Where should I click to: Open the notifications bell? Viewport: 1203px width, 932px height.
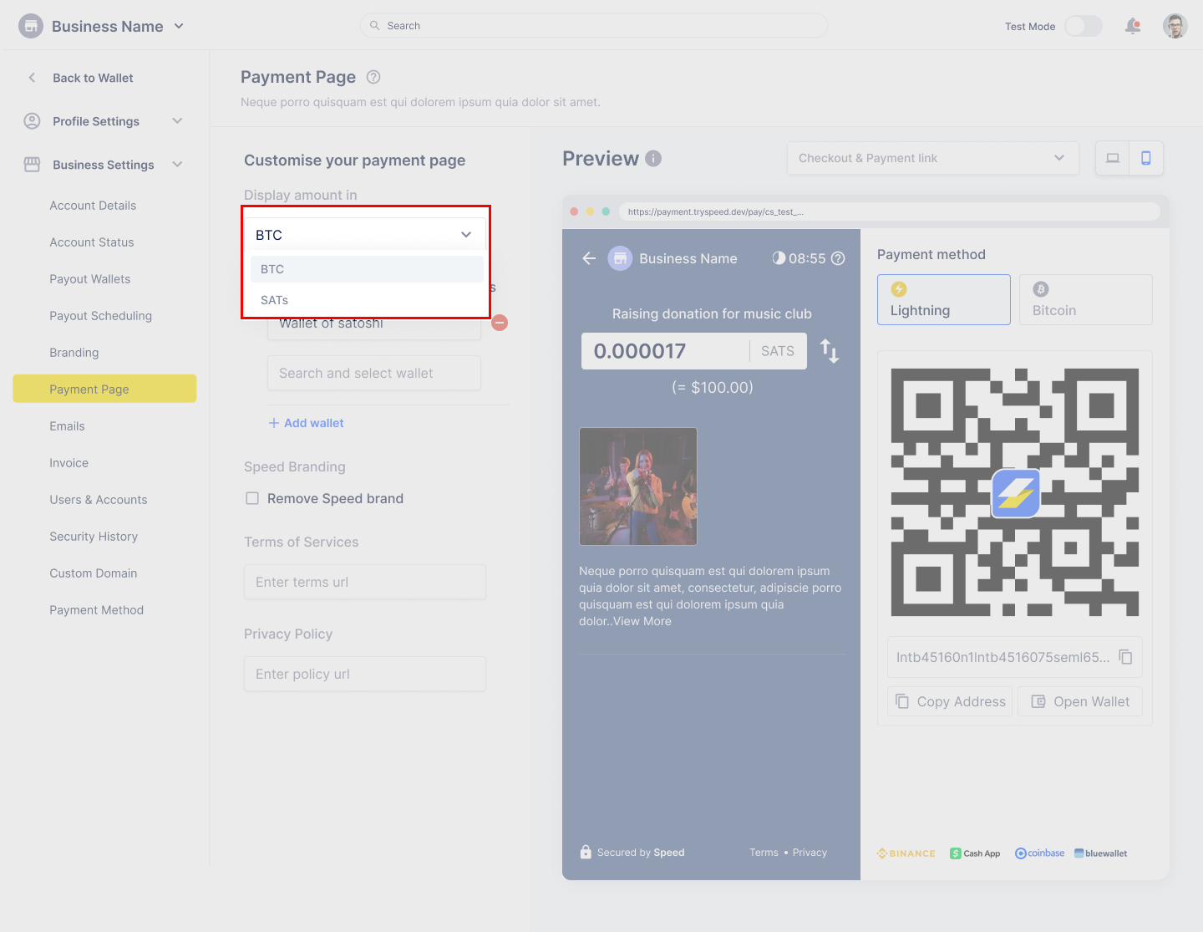[x=1133, y=26]
